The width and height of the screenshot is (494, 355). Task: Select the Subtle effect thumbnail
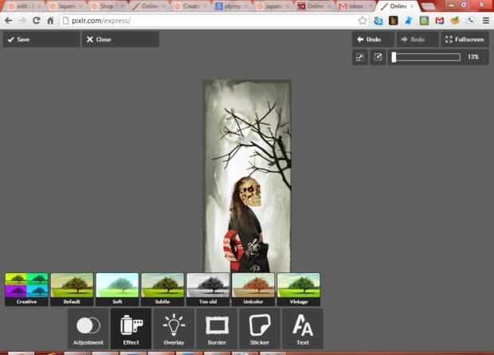pos(163,289)
